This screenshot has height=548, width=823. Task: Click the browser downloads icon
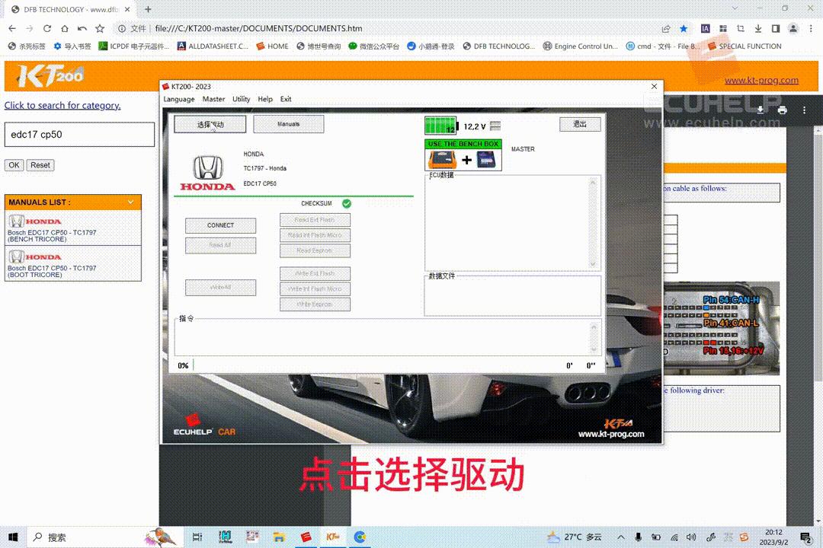coord(757,27)
